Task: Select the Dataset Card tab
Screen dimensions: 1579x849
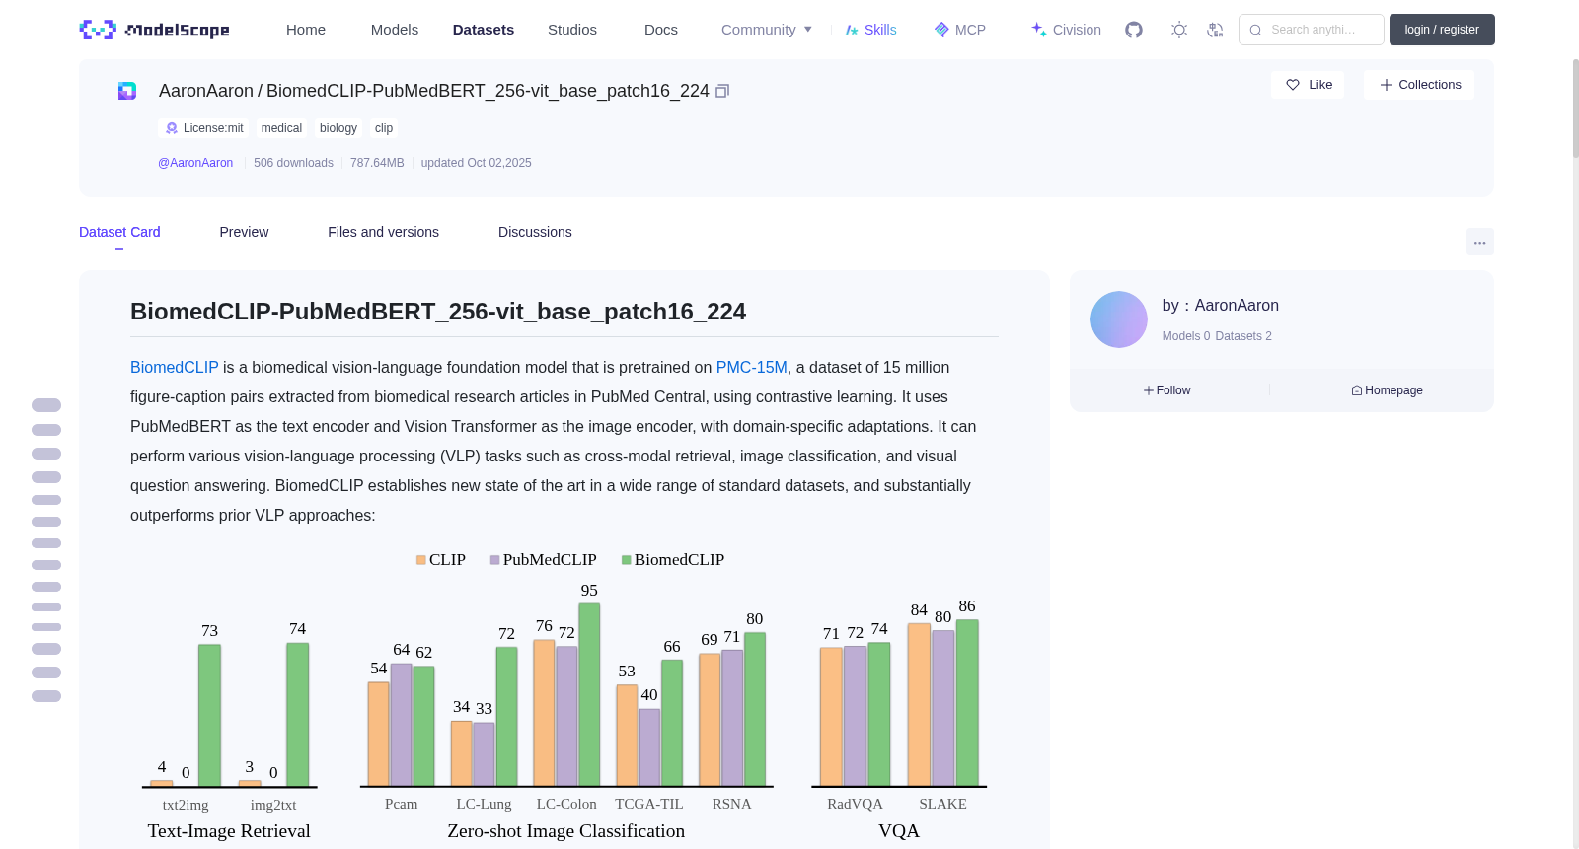Action: (x=119, y=232)
